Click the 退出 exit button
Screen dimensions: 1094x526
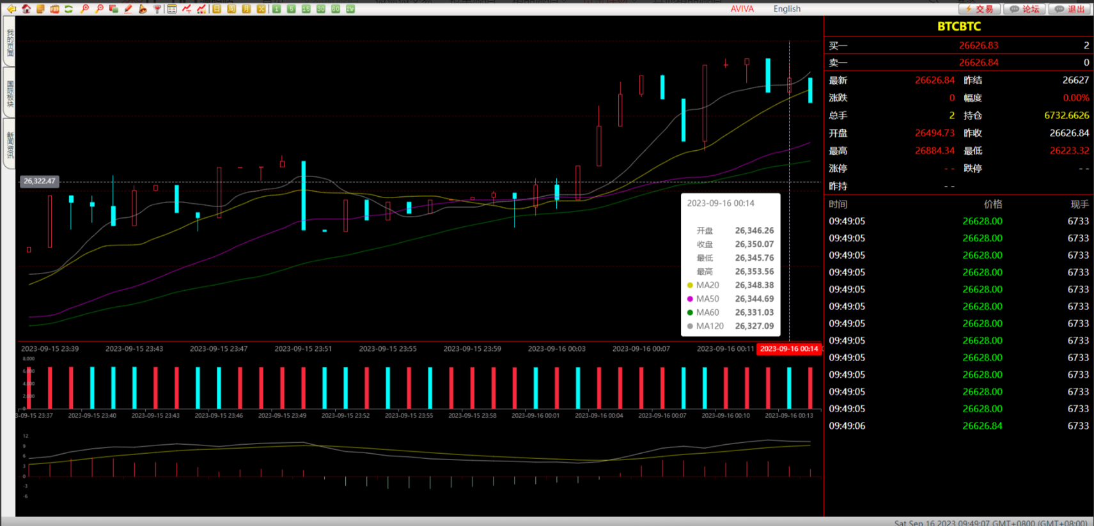(x=1071, y=9)
